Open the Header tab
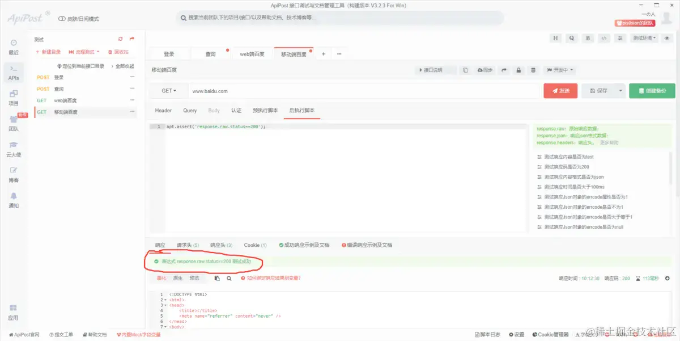The height and width of the screenshot is (341, 680). coord(163,111)
